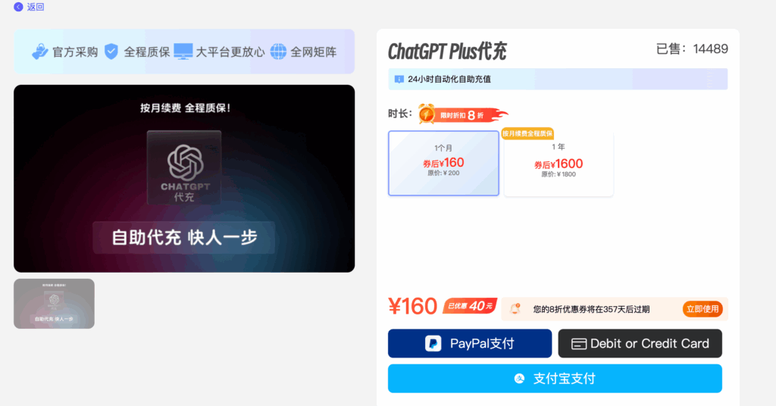This screenshot has width=776, height=406.
Task: Click the 大平台更放心 monitor icon
Action: coord(183,52)
